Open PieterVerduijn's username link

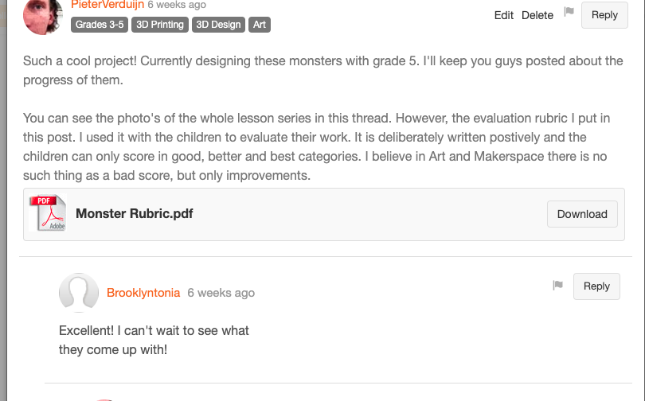tap(107, 5)
